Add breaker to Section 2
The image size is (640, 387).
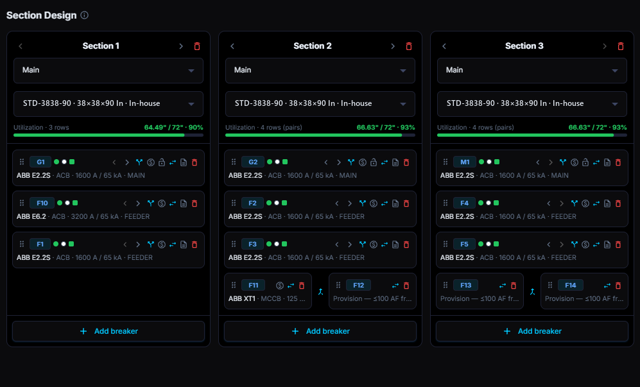pyautogui.click(x=320, y=331)
